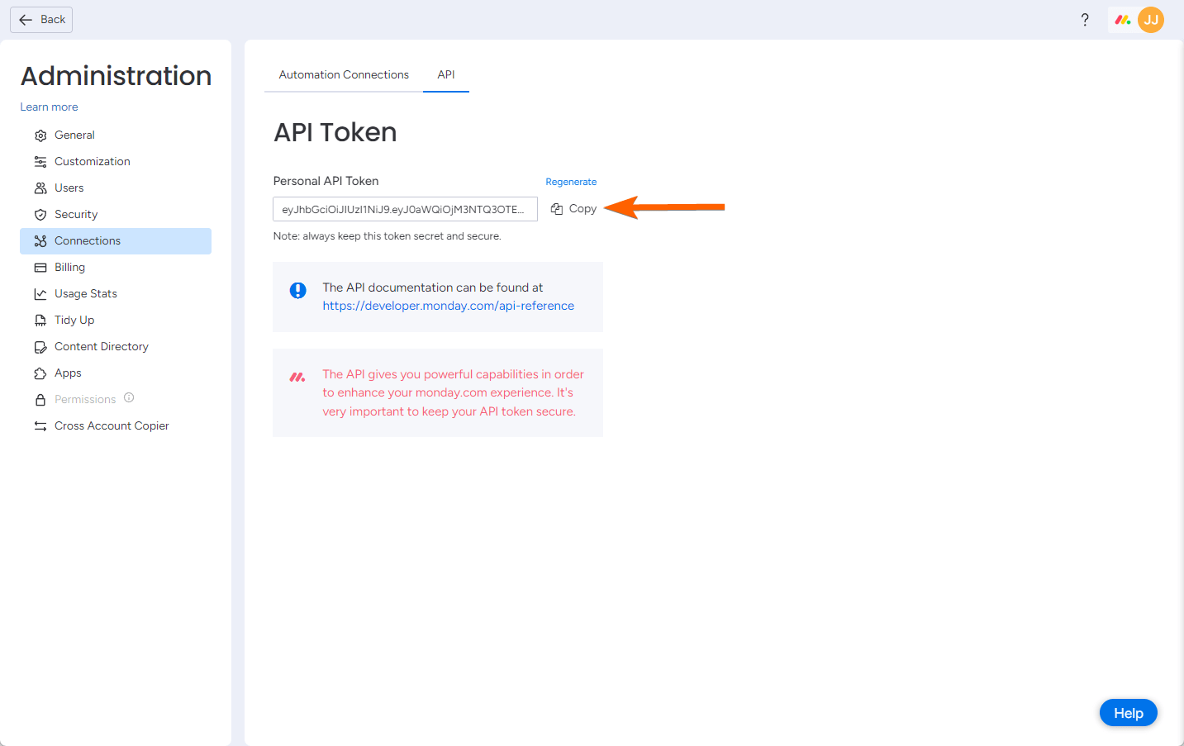Go back using the Back button
This screenshot has height=746, width=1184.
[41, 20]
